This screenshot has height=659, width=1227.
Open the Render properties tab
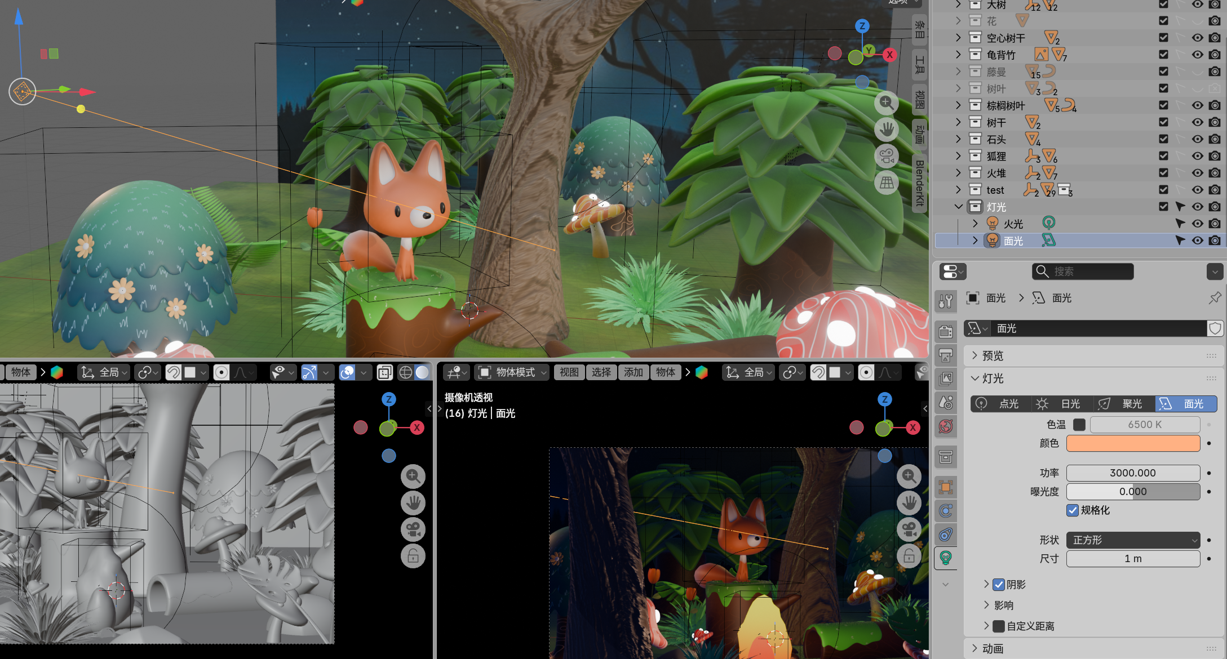click(x=946, y=332)
